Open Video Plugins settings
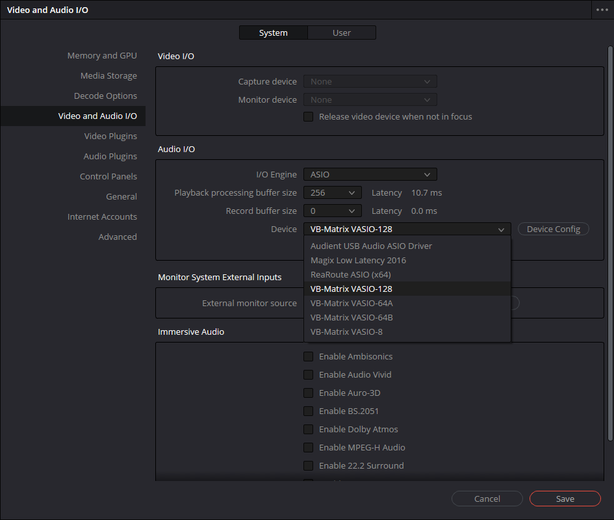This screenshot has height=520, width=614. pos(110,136)
